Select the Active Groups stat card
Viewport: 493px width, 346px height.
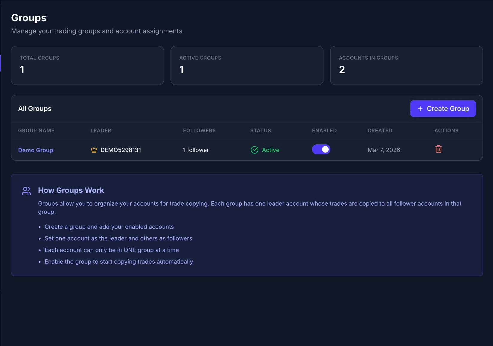[247, 65]
